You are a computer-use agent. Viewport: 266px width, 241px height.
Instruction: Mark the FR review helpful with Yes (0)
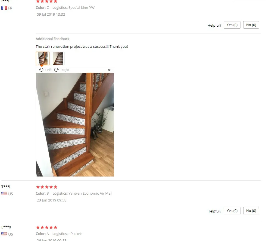pos(232,25)
